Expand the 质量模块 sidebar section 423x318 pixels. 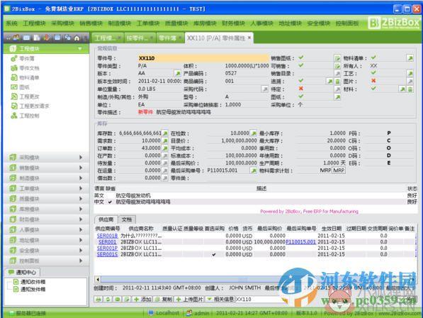(x=46, y=199)
